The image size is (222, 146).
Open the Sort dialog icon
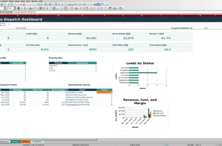pyautogui.click(x=56, y=5)
